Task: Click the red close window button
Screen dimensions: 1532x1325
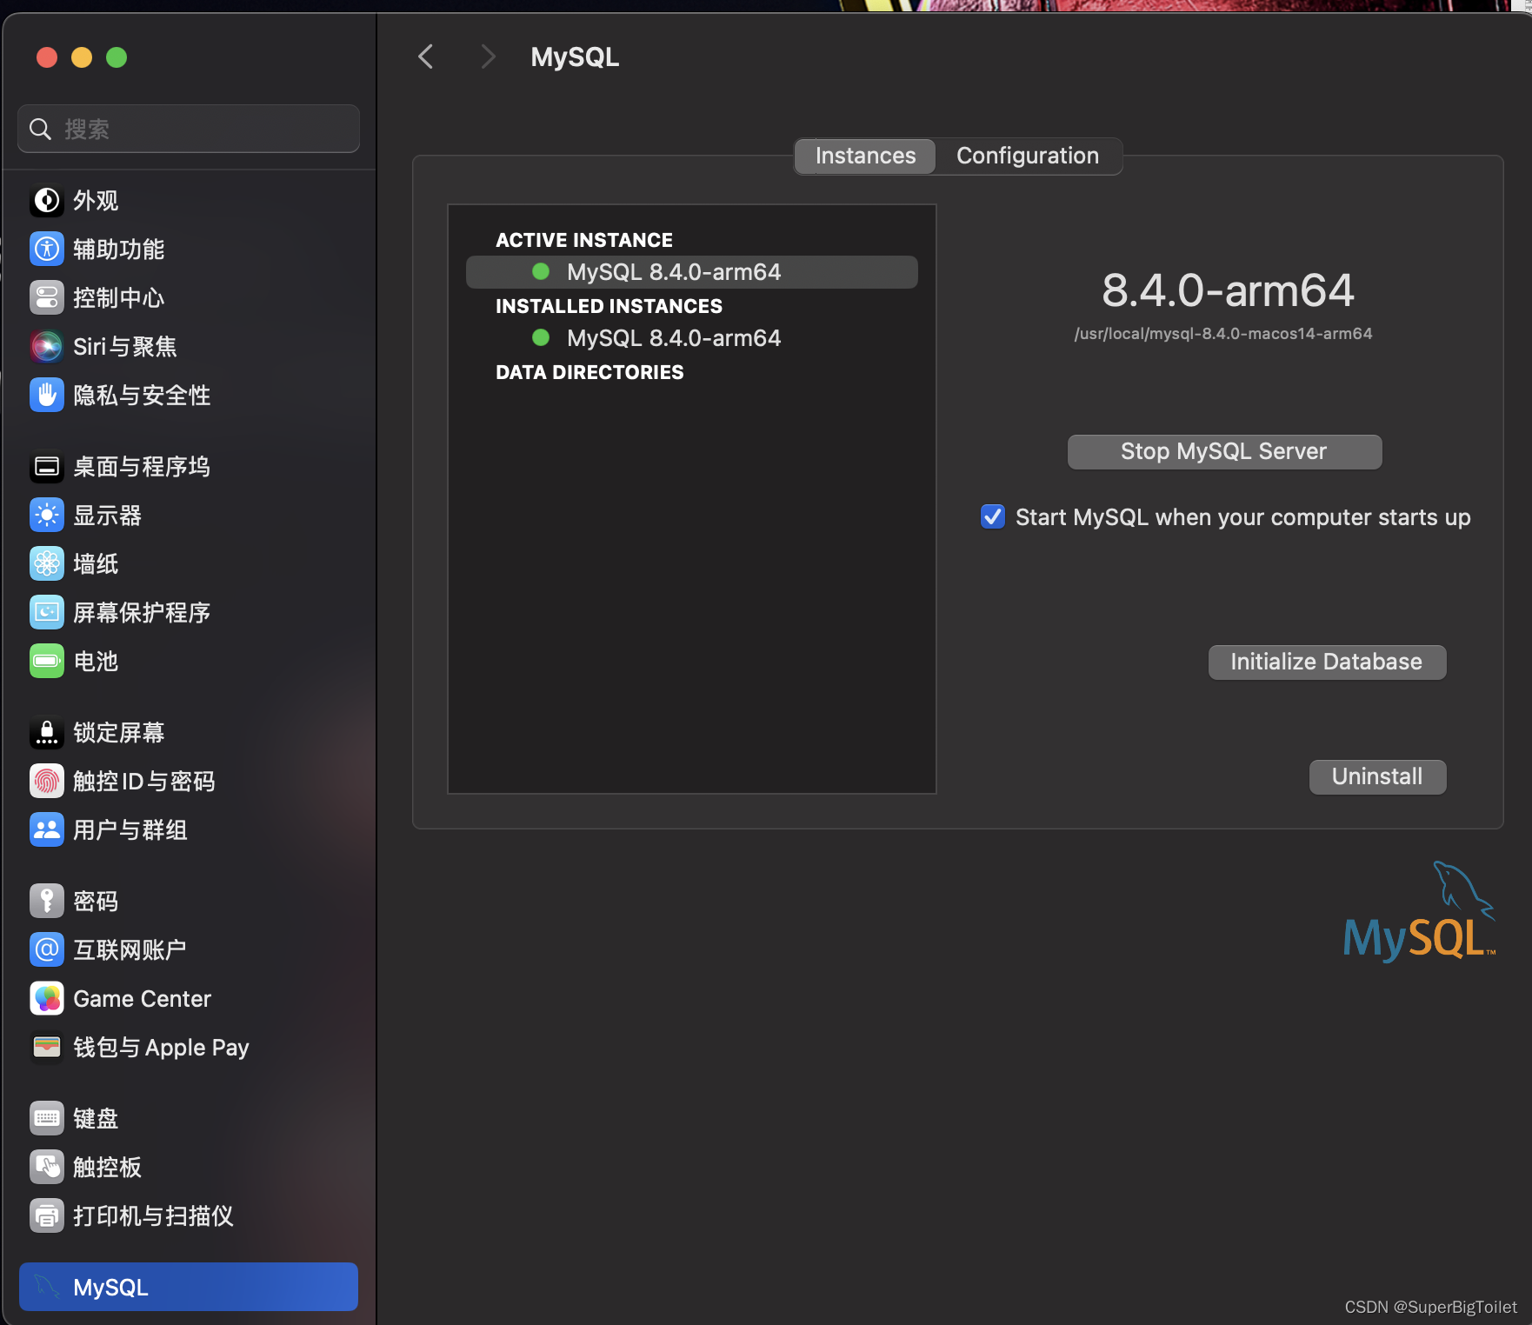Action: (47, 57)
